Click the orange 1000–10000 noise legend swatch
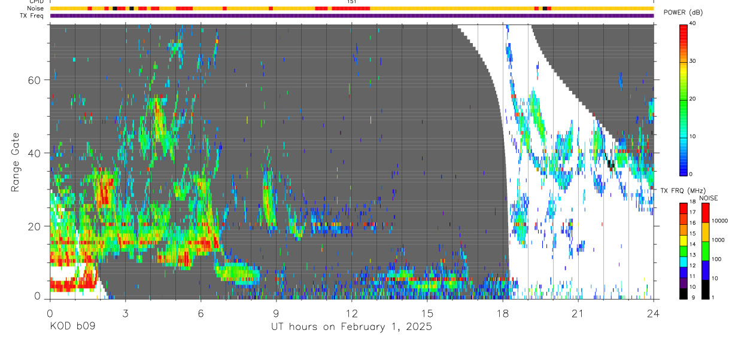The width and height of the screenshot is (735, 339). pos(705,232)
